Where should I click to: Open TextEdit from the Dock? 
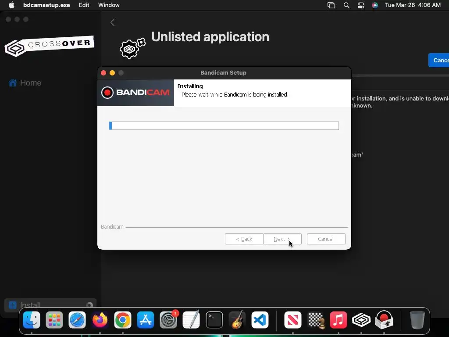click(191, 320)
